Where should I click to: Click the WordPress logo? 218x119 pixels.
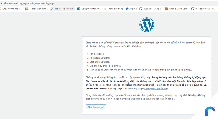pyautogui.click(x=147, y=25)
